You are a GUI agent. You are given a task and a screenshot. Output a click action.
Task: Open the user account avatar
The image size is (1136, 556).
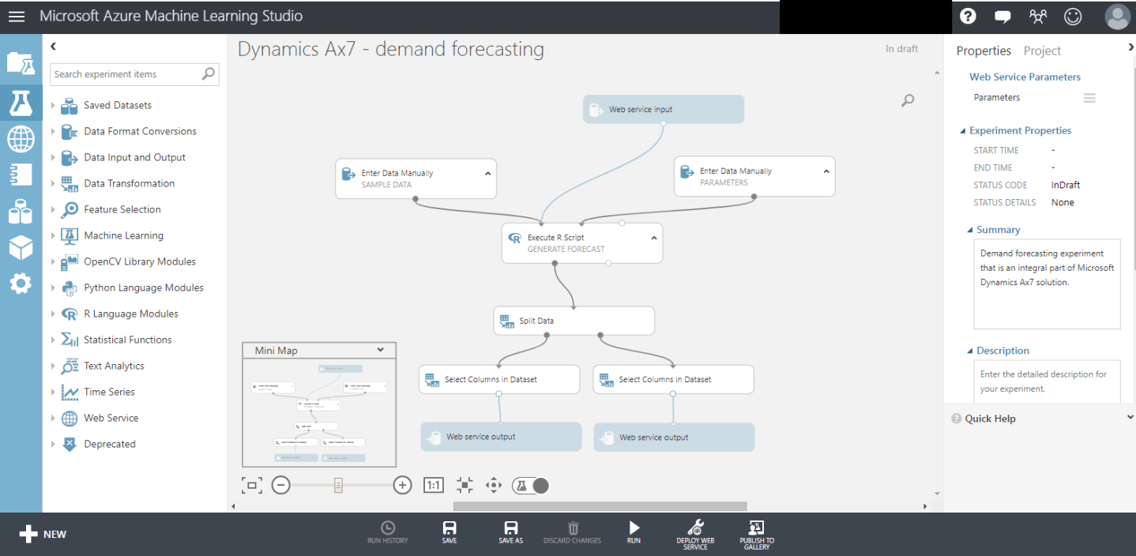click(x=1117, y=17)
